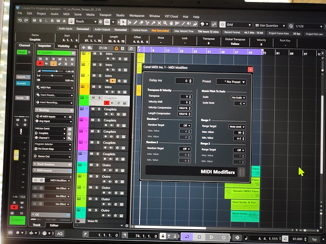This screenshot has width=326, height=244.
Task: Open Random 1 Random Target Off dropdown
Action: tap(185, 126)
